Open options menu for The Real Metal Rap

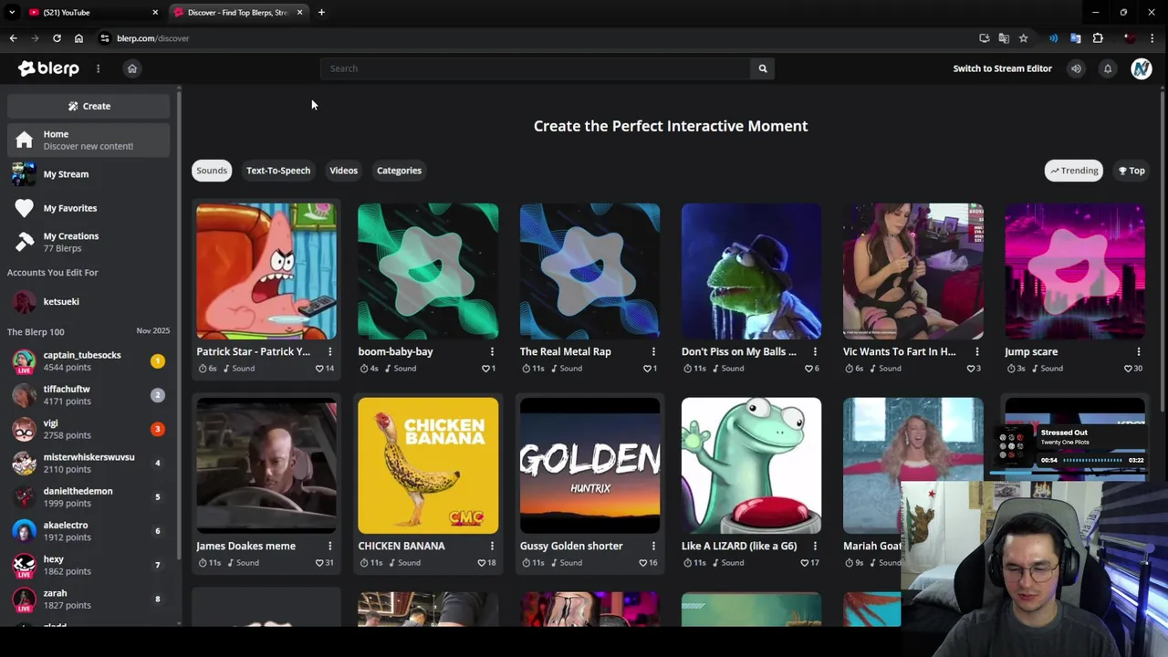tap(653, 351)
